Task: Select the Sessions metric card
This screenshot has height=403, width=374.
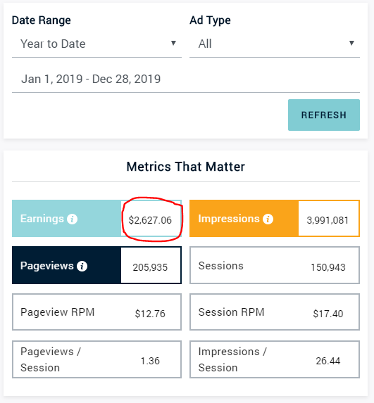Action: (275, 265)
